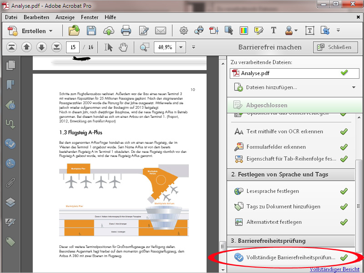The height and width of the screenshot is (273, 364).
Task: Click the marquee zoom magnifier tool
Action: [x=145, y=47]
